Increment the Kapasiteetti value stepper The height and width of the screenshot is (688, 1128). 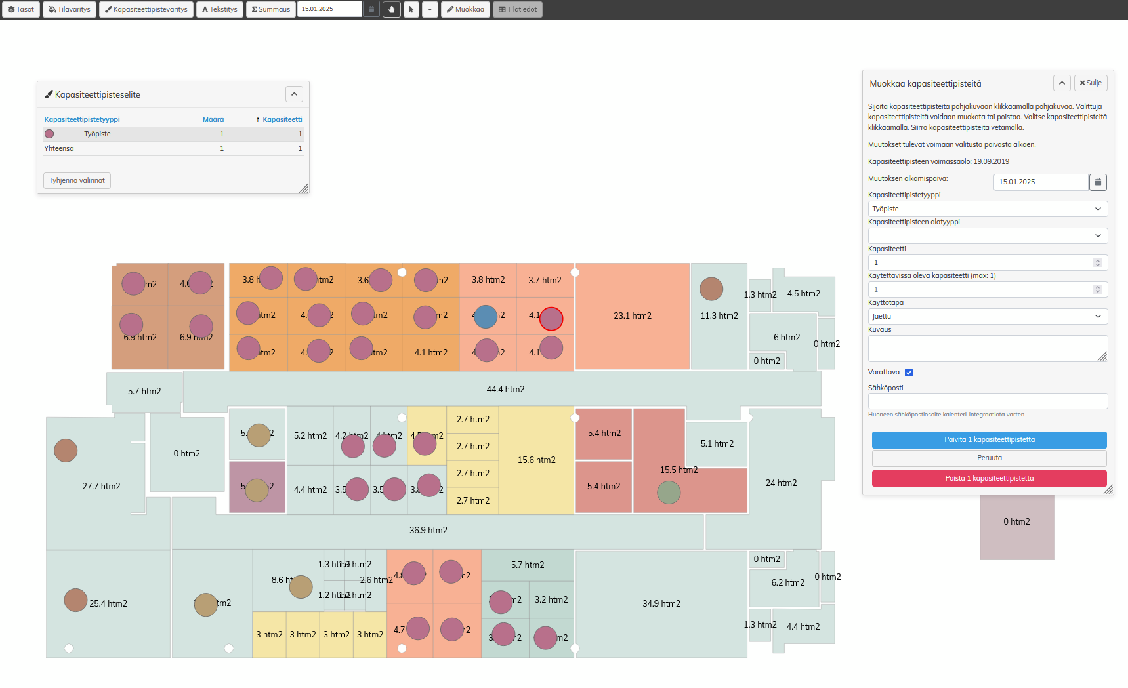pyautogui.click(x=1098, y=260)
